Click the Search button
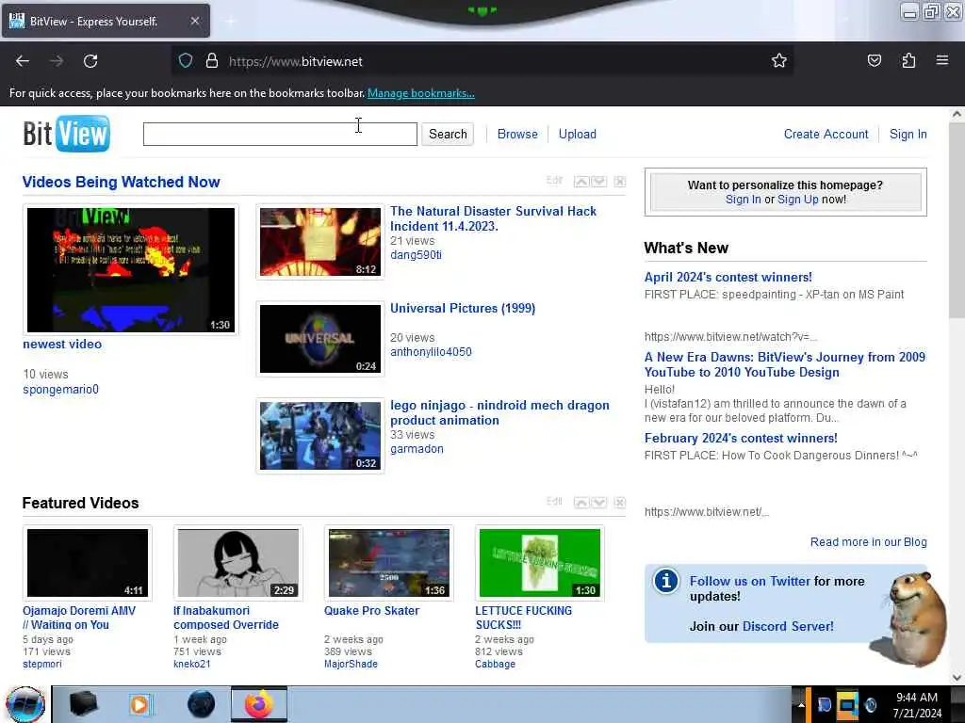 pyautogui.click(x=448, y=134)
